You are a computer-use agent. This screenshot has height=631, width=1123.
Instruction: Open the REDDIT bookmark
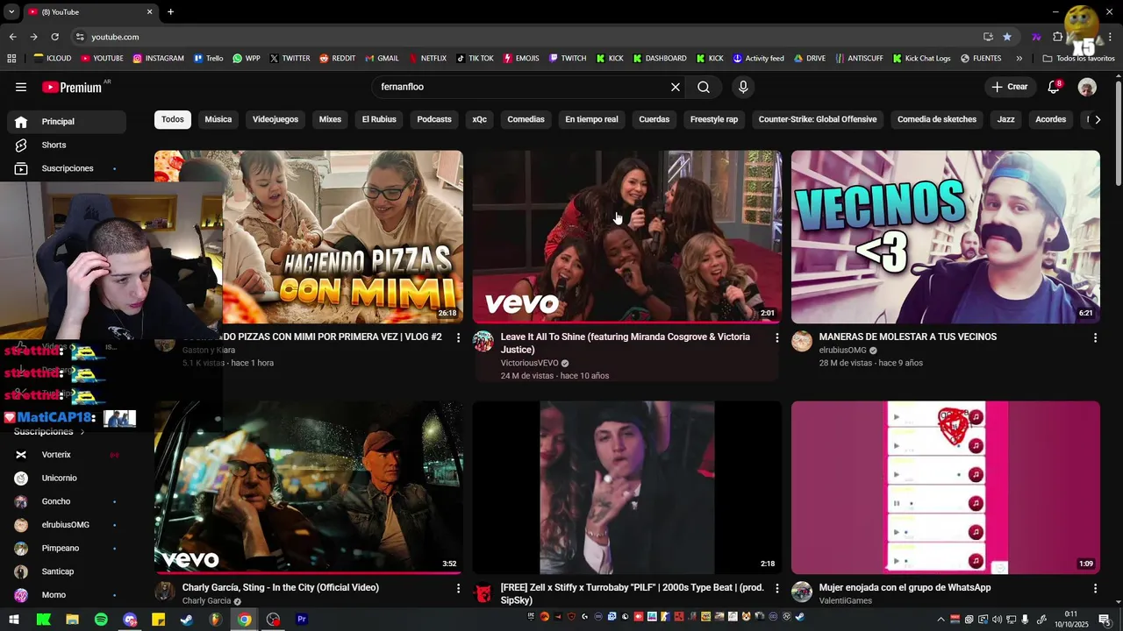337,58
